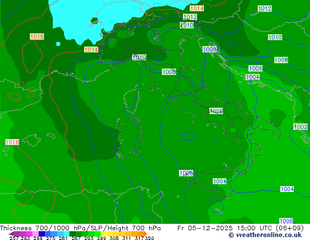Open the weatheronline.co.uk copyright link

tap(265, 235)
